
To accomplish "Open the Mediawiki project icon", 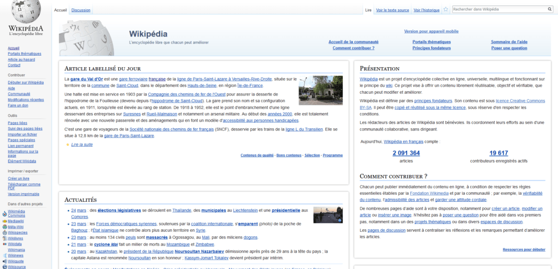I will (4, 222).
